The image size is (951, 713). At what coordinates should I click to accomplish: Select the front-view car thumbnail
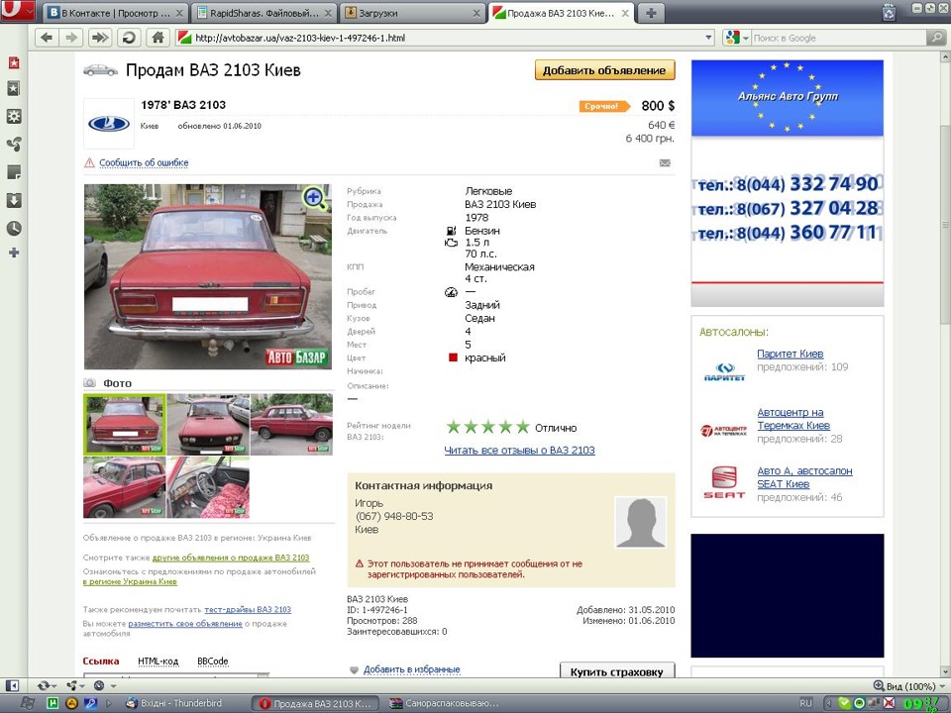(208, 424)
